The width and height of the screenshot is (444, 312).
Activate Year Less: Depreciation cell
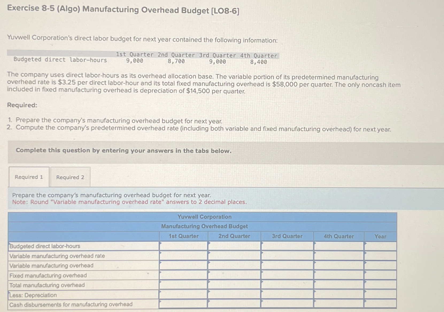(x=380, y=294)
